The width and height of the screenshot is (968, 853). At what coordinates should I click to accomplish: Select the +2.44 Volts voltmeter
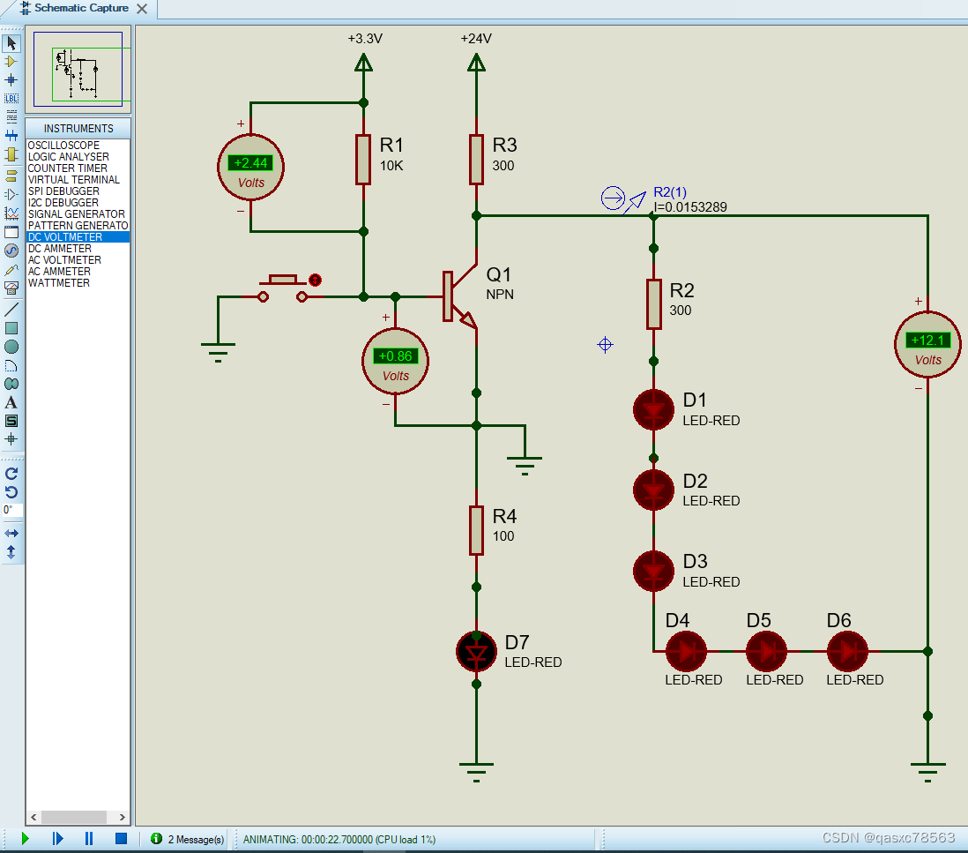[x=250, y=168]
